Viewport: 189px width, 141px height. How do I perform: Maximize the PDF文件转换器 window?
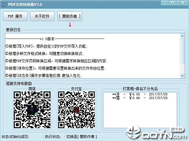point(172,3)
